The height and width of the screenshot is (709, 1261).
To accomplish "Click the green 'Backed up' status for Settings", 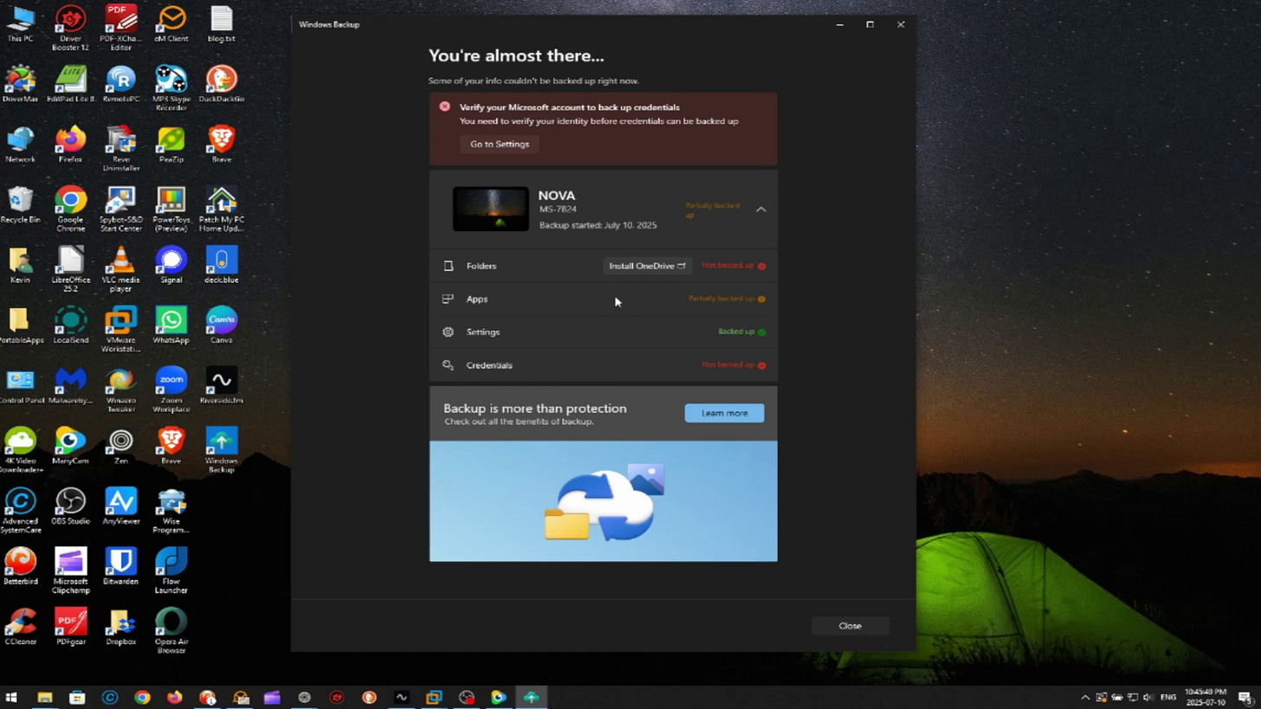I will pos(741,332).
